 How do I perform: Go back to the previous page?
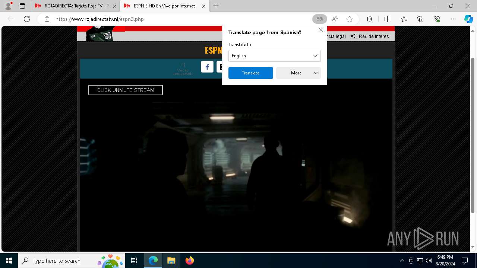10,19
